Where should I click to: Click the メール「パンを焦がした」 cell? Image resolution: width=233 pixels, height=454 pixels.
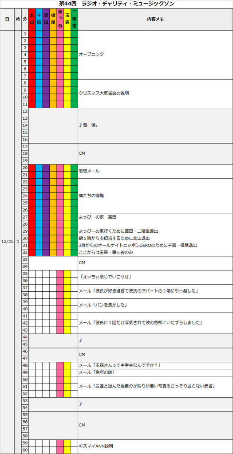pyautogui.click(x=155, y=305)
